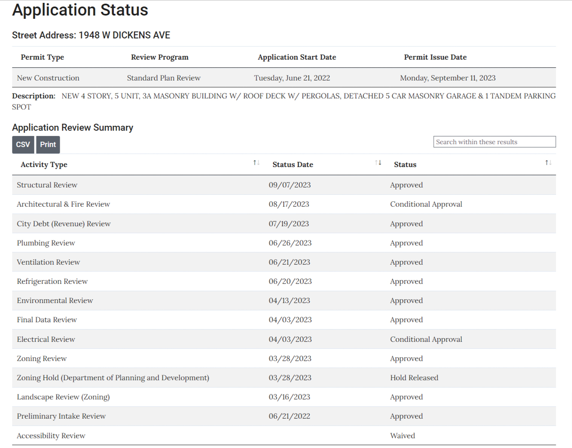Click the Street Address 1948 W DICKENS AVE
The height and width of the screenshot is (448, 572).
point(91,35)
